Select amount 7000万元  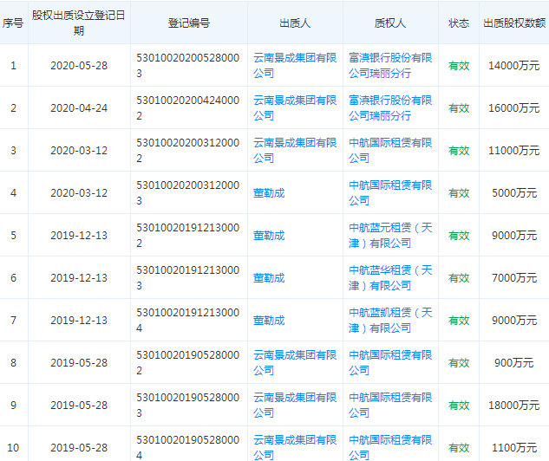click(x=514, y=277)
